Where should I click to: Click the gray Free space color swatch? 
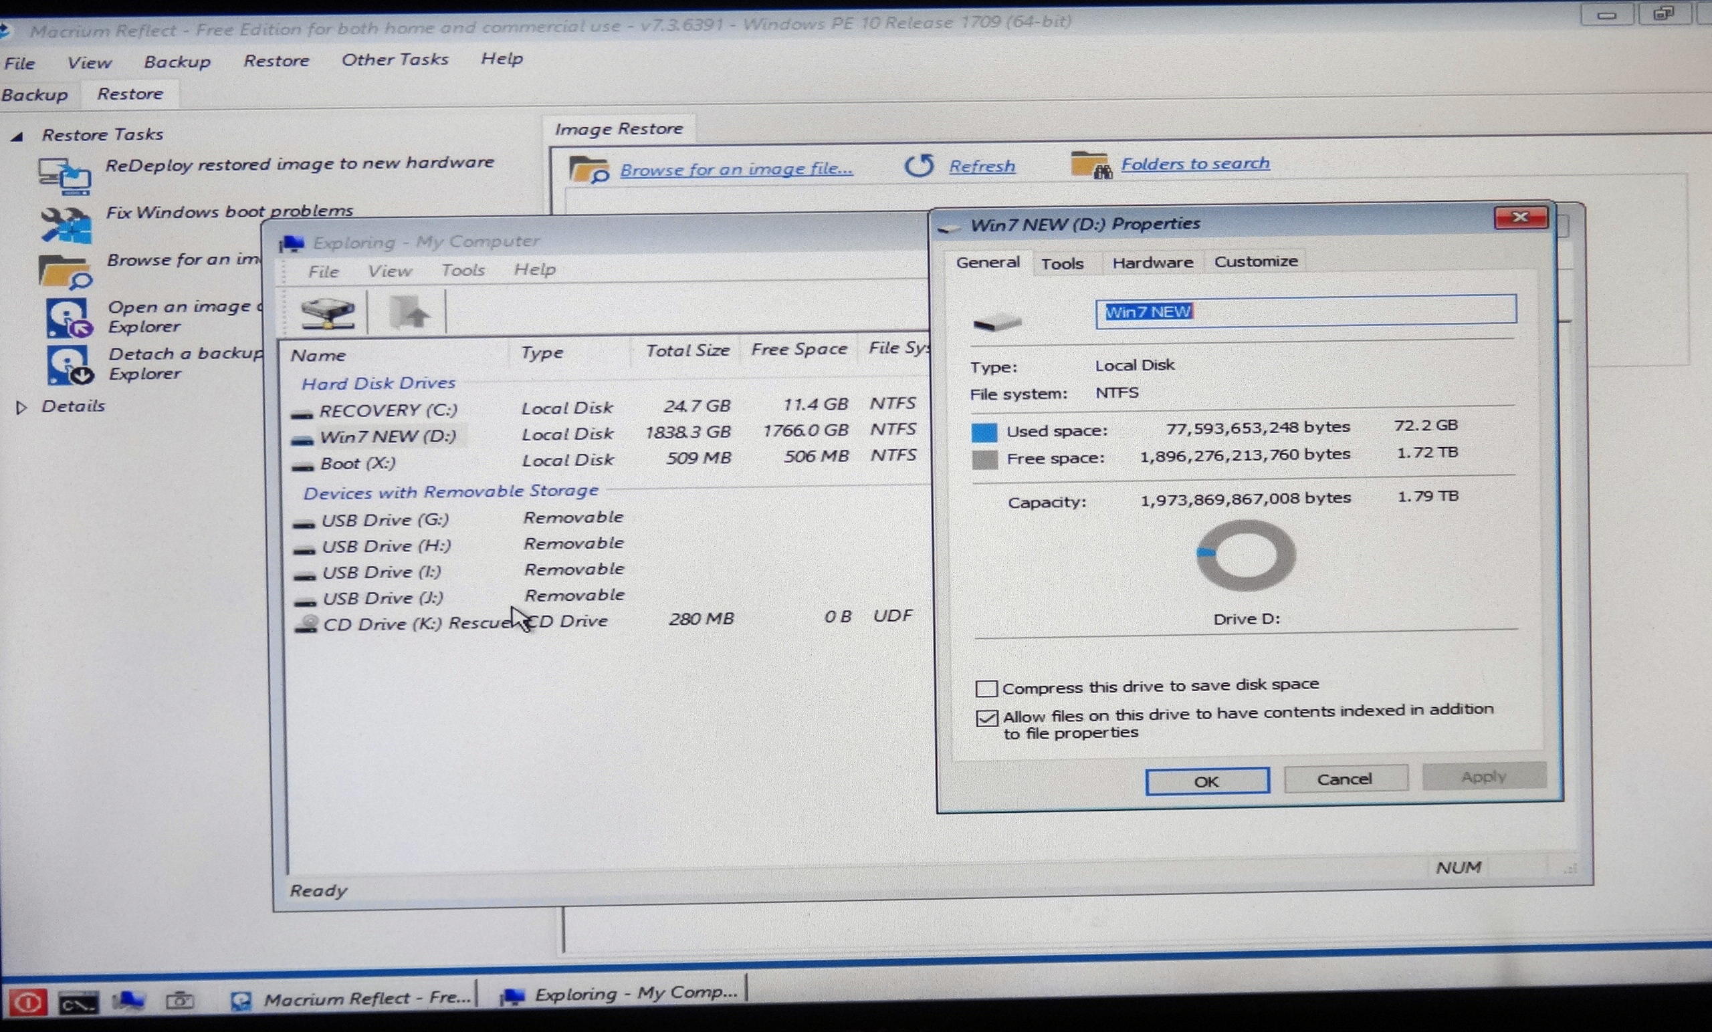(x=984, y=460)
